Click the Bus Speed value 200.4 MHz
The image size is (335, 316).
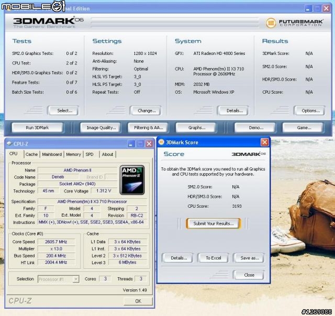point(56,256)
